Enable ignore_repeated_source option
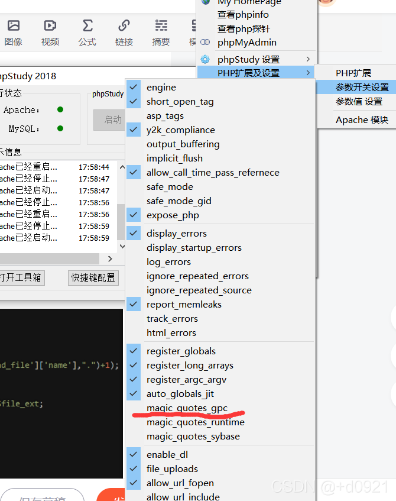Viewport: 396px width, 501px height. tap(220, 290)
